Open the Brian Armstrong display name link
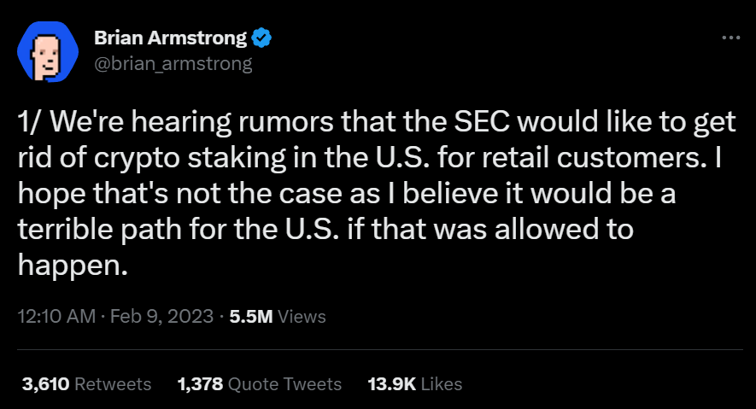Screen dimensions: 756x409 pos(170,38)
